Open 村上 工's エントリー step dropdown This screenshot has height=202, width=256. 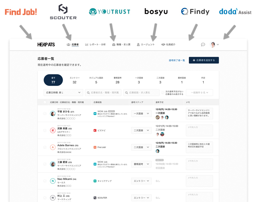pos(141,198)
